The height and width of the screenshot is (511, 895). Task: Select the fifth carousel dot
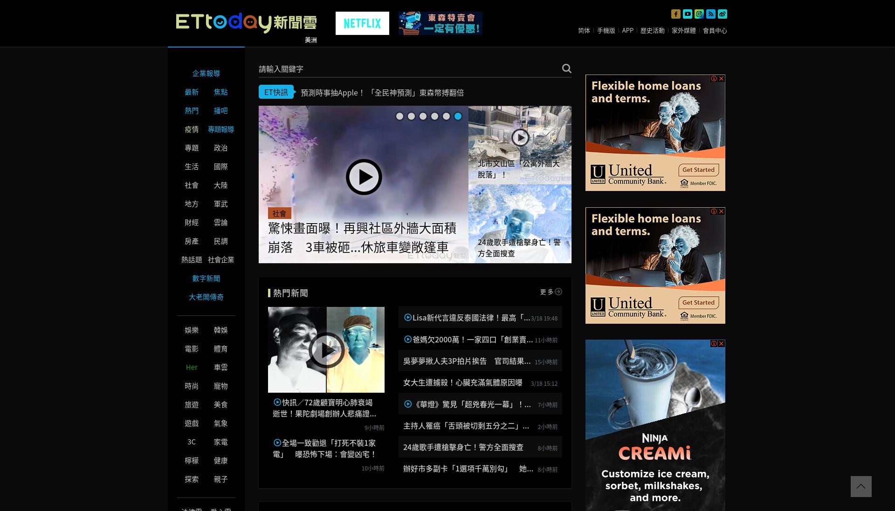click(x=446, y=116)
